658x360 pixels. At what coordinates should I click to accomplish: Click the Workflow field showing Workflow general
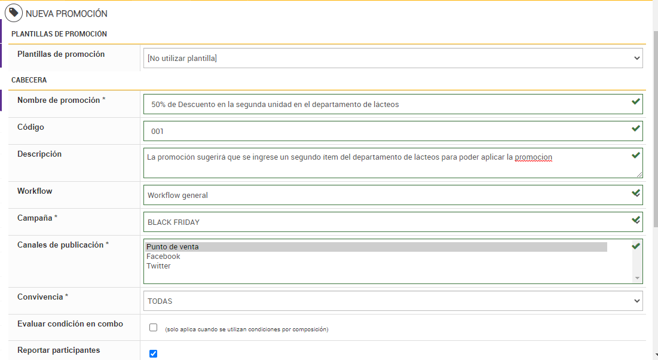[385, 195]
